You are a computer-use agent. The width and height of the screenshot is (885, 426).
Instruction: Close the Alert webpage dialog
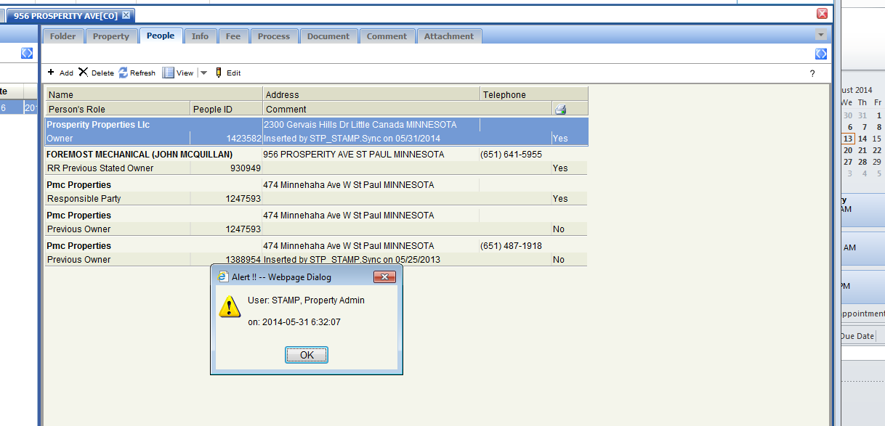coord(384,277)
